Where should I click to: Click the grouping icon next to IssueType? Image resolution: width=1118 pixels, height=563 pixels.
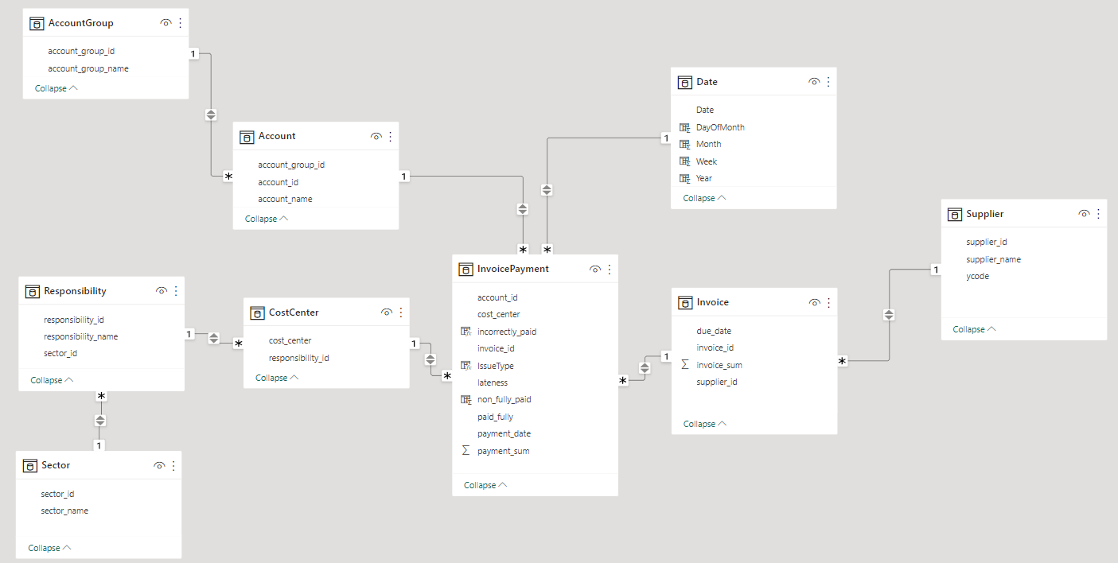[x=467, y=365]
